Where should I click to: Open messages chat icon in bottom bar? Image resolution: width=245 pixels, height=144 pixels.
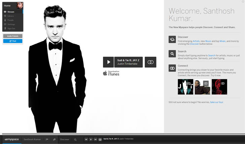click(54, 140)
